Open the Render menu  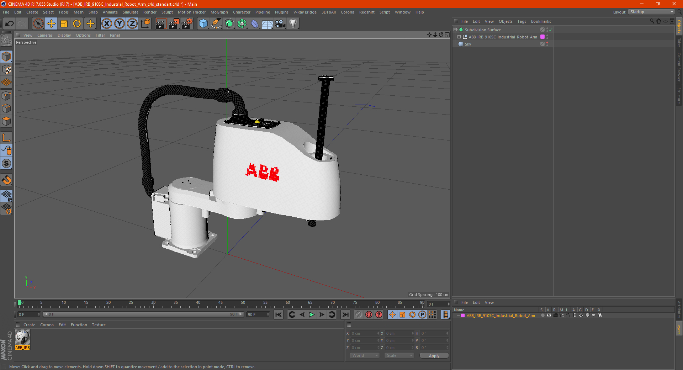150,12
